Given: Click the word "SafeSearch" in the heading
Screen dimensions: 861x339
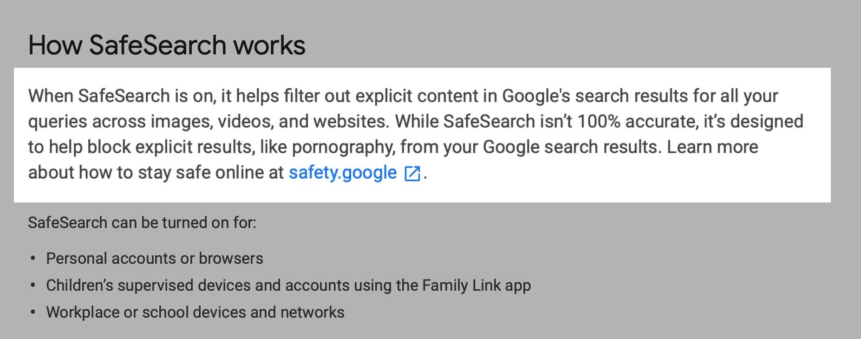Looking at the screenshot, I should (157, 46).
